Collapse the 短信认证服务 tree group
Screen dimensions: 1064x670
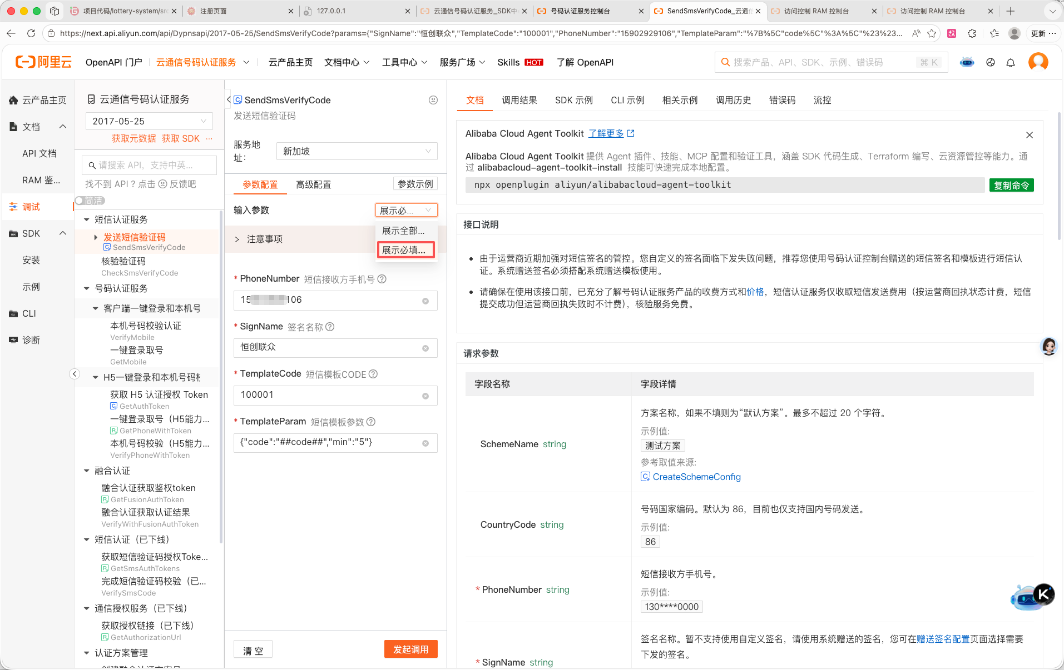[x=87, y=220]
